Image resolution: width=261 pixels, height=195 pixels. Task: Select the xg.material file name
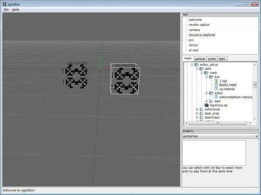click(227, 89)
